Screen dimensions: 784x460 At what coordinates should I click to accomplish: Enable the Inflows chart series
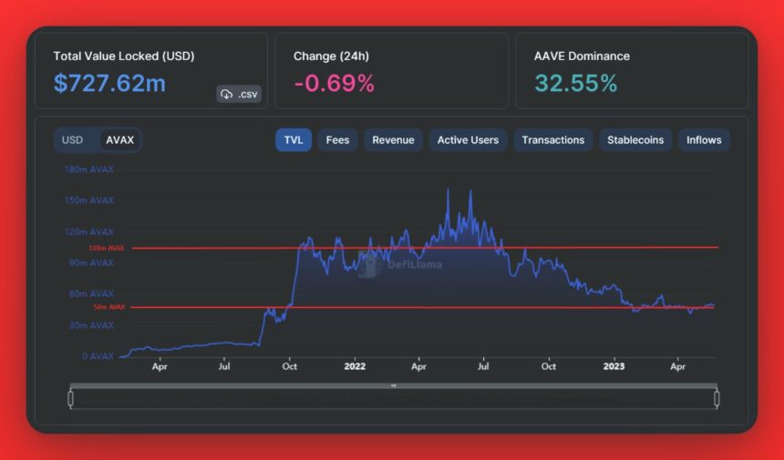[704, 140]
